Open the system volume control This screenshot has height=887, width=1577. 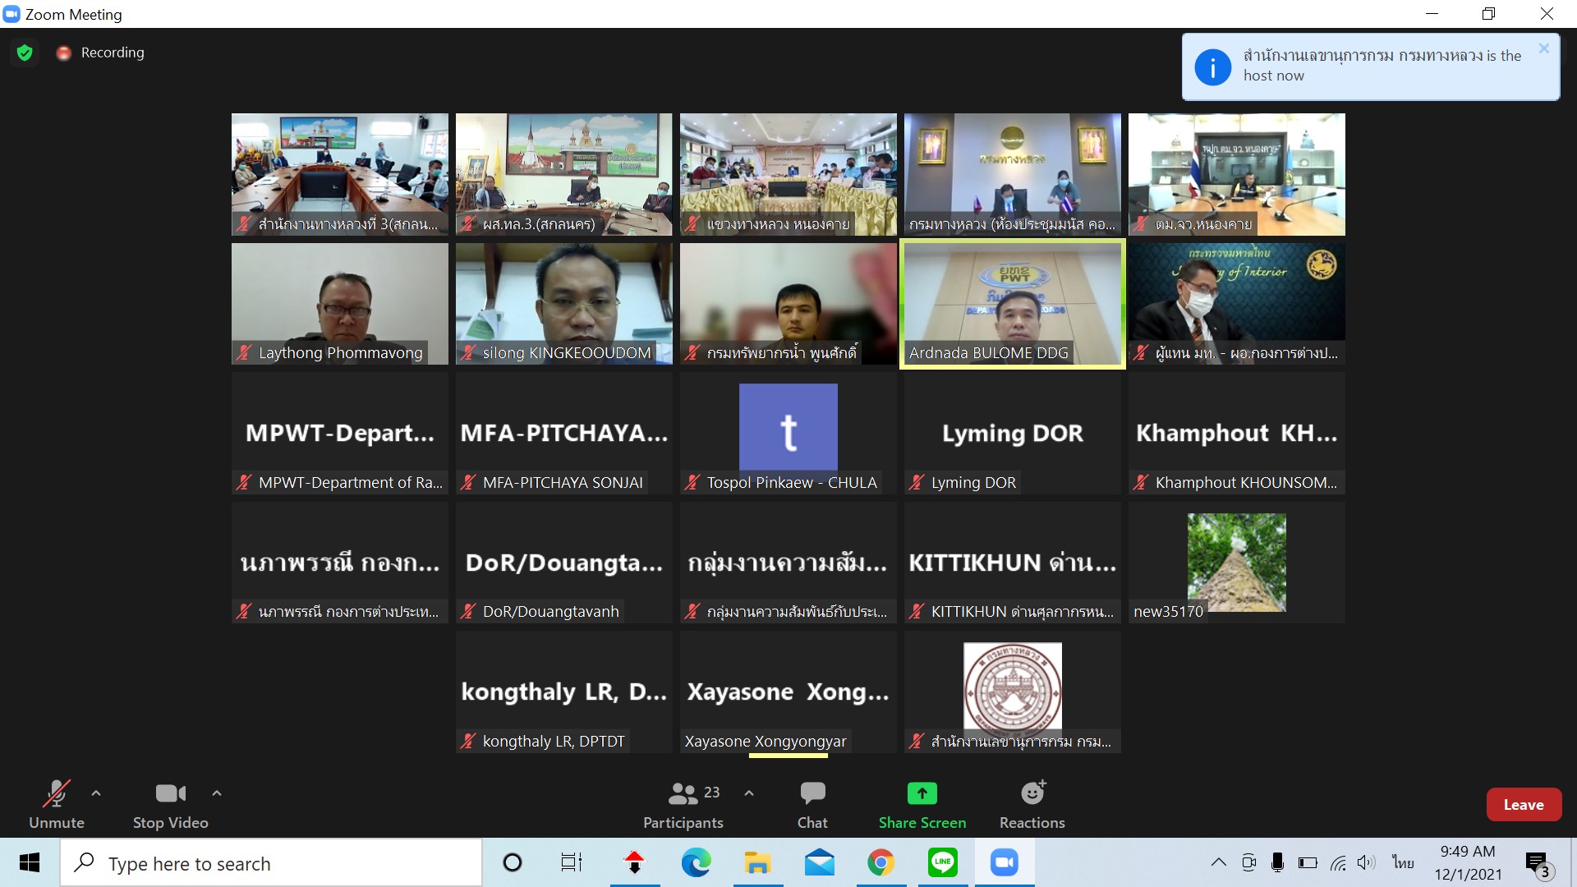coord(1366,862)
